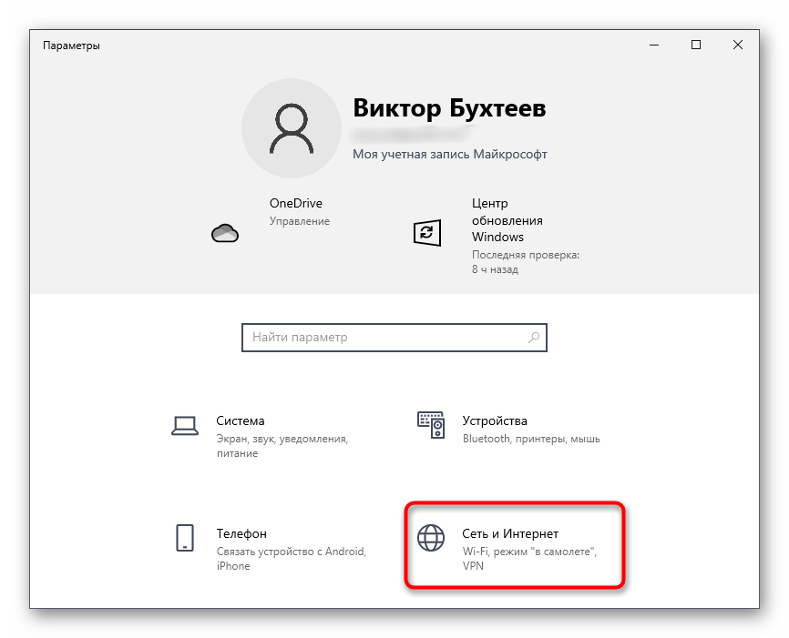Open OneDrive via the cloud icon

pyautogui.click(x=224, y=233)
